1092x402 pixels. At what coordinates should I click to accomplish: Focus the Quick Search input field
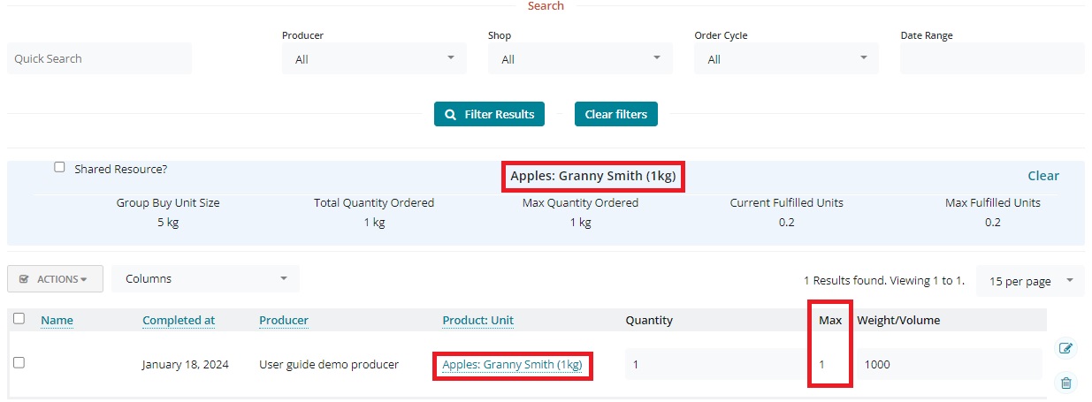click(x=99, y=58)
